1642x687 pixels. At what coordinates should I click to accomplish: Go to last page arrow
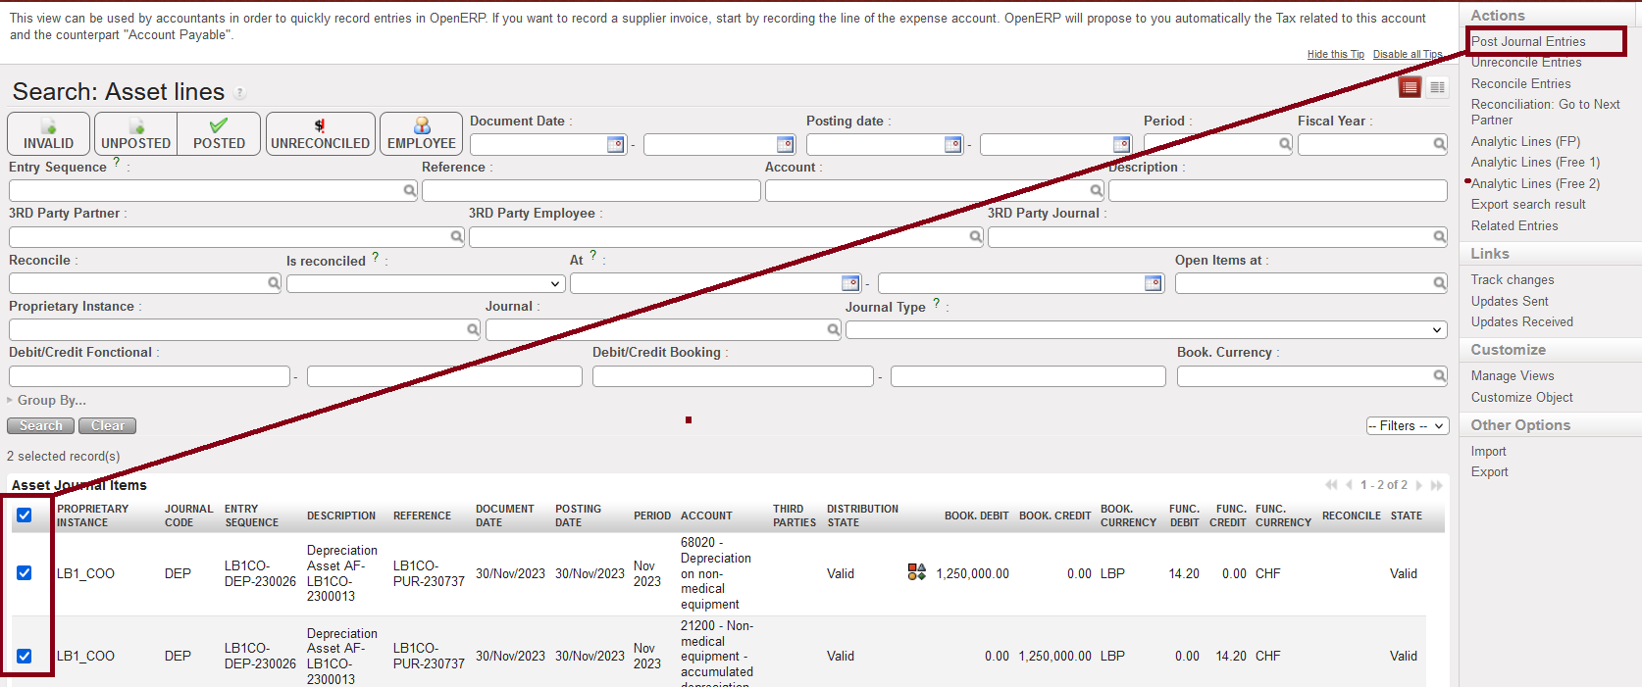pos(1437,485)
